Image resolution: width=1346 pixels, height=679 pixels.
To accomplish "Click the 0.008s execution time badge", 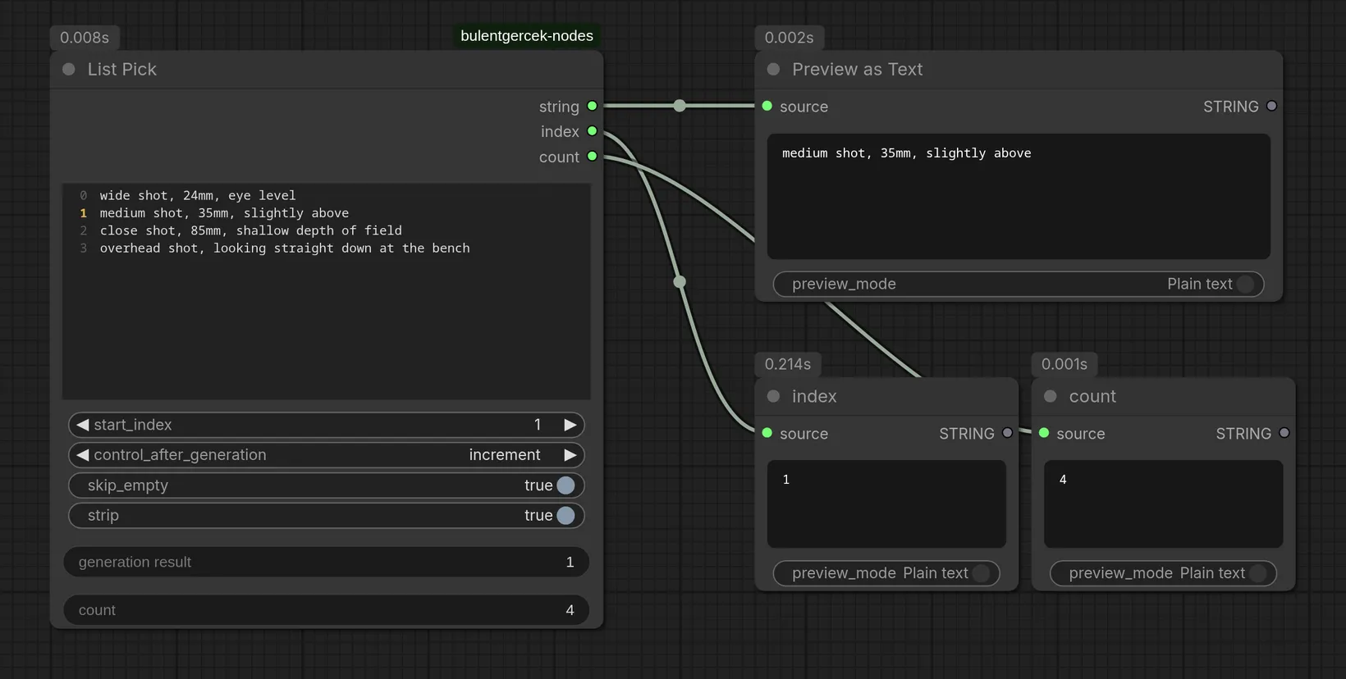I will pos(85,38).
